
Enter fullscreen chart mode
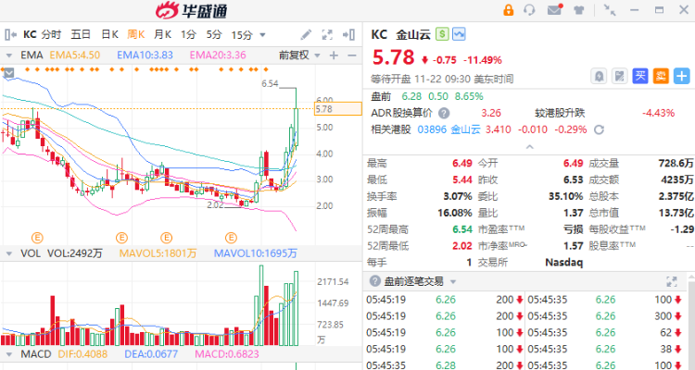point(327,34)
